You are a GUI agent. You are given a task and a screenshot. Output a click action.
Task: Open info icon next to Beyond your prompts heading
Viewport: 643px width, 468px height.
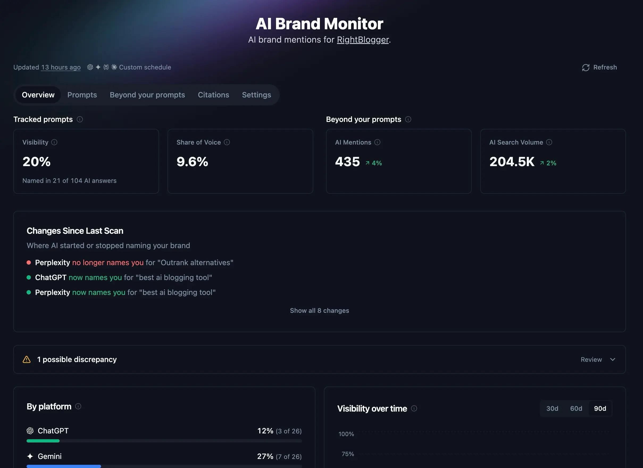tap(408, 119)
